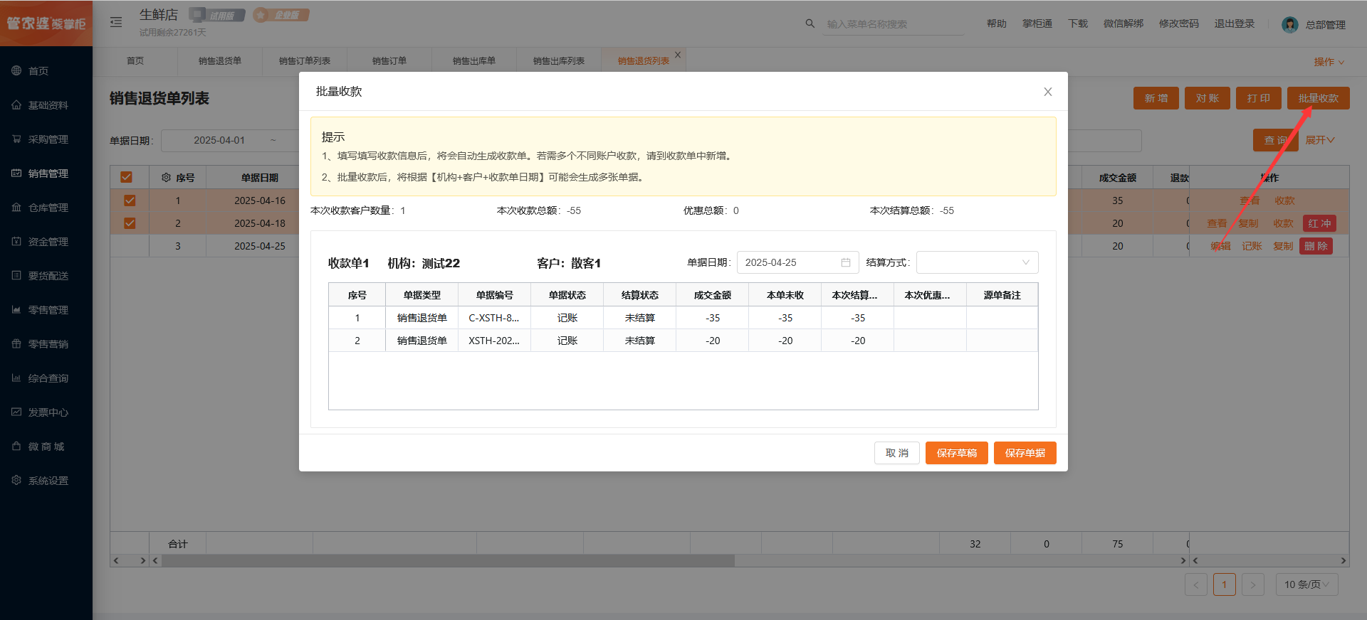Click the horizontal scrollbar under the table

[449, 560]
